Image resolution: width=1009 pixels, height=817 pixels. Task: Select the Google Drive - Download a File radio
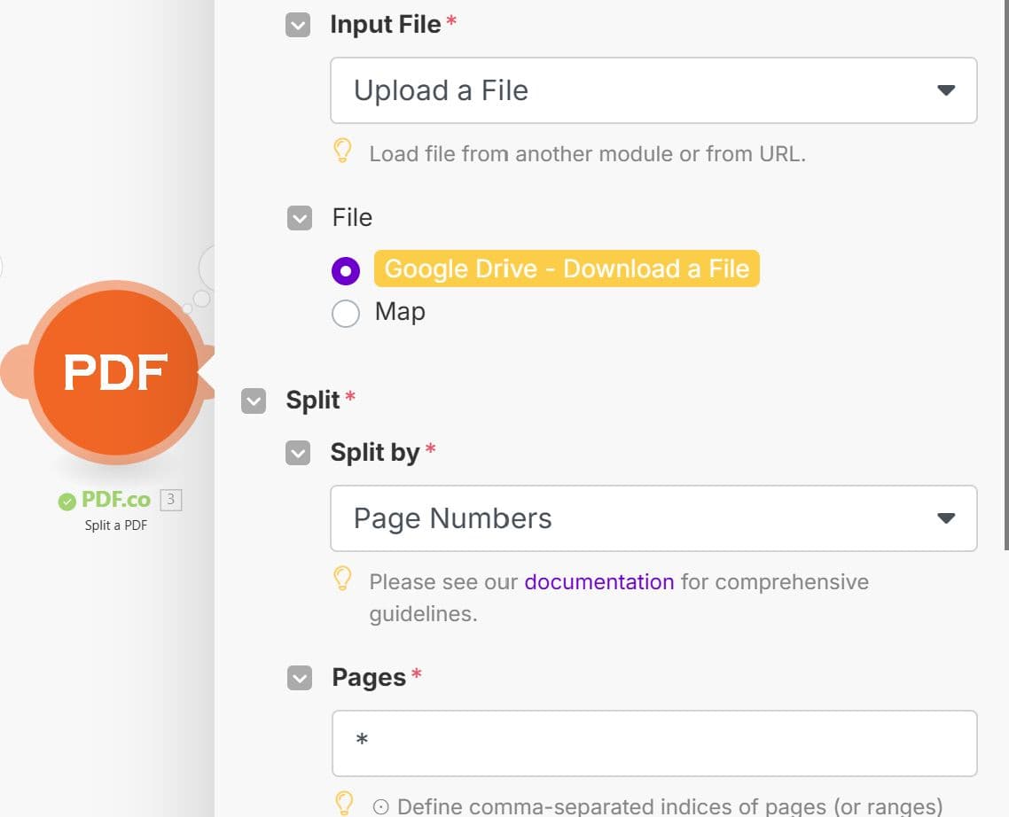pyautogui.click(x=346, y=270)
